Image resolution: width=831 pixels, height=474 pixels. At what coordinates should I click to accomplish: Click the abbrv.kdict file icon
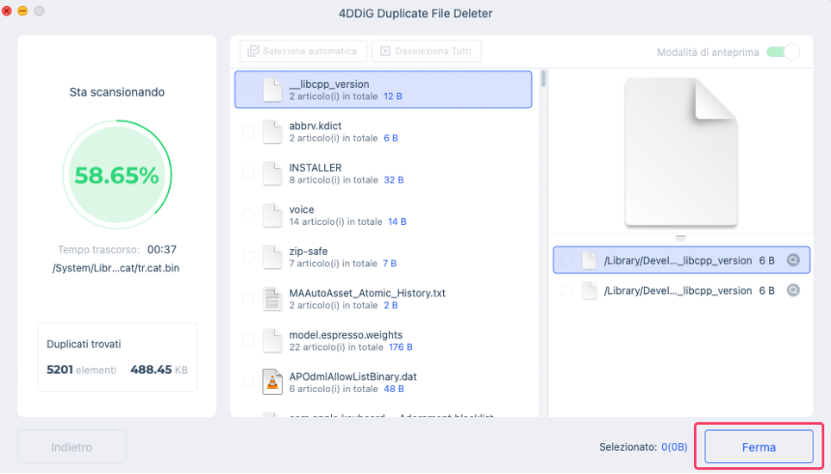coord(272,131)
